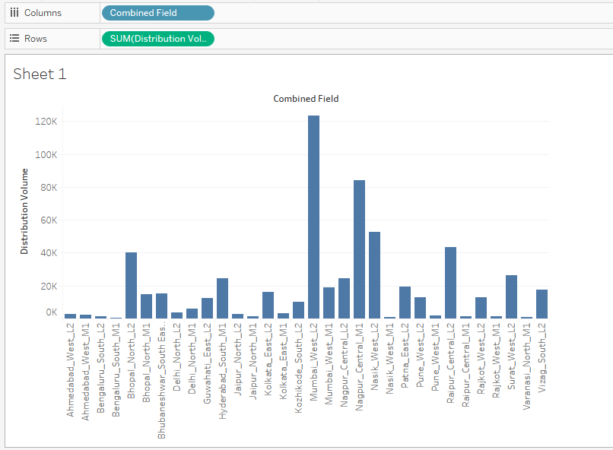Select the Pune_West_L2 bar

click(421, 308)
